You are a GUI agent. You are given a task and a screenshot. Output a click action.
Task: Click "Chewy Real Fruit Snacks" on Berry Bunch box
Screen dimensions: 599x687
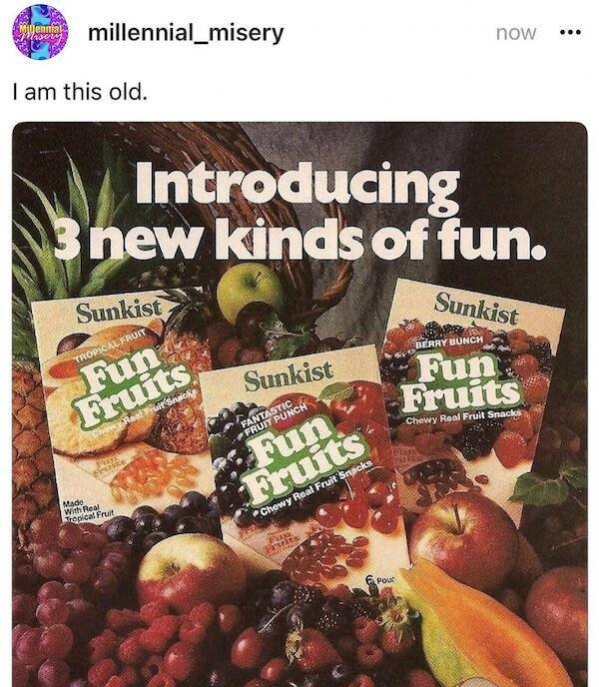464,421
